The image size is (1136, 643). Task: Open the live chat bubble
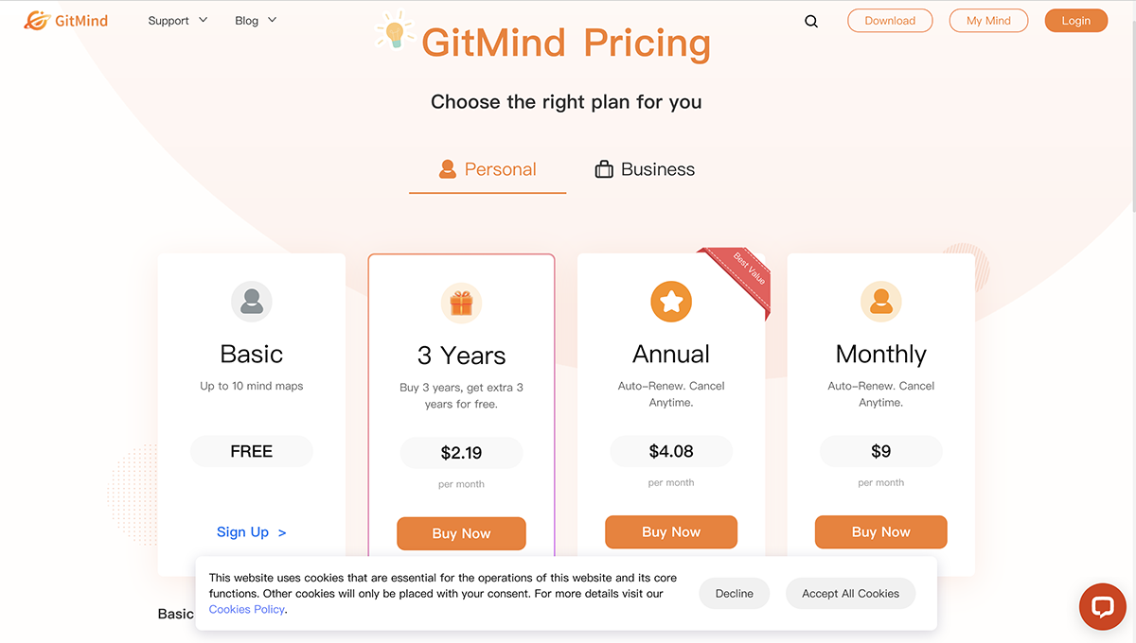click(x=1102, y=606)
